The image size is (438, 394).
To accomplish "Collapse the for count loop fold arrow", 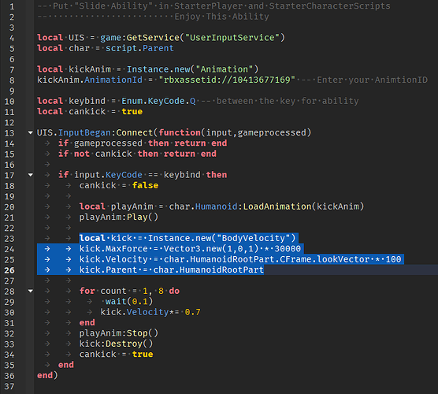I will point(31,292).
